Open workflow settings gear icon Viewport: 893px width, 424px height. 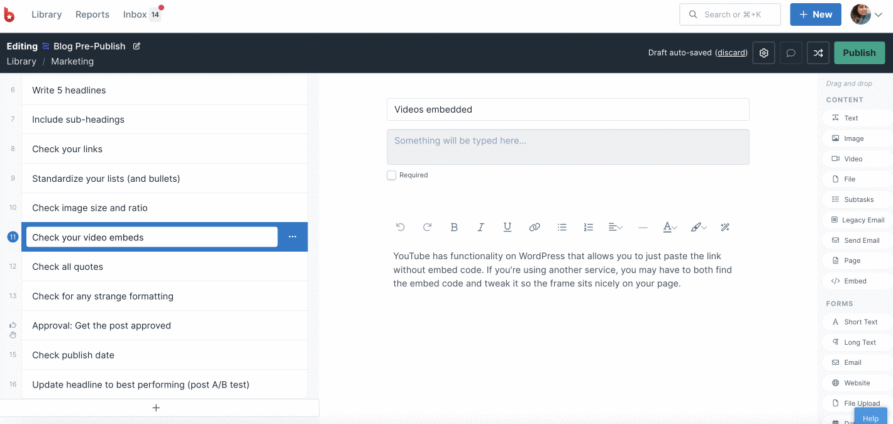click(764, 53)
